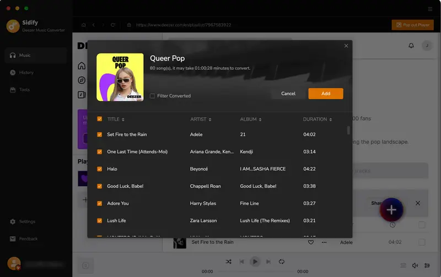The width and height of the screenshot is (441, 277).
Task: Sort the list by DURATION column
Action: (318, 119)
